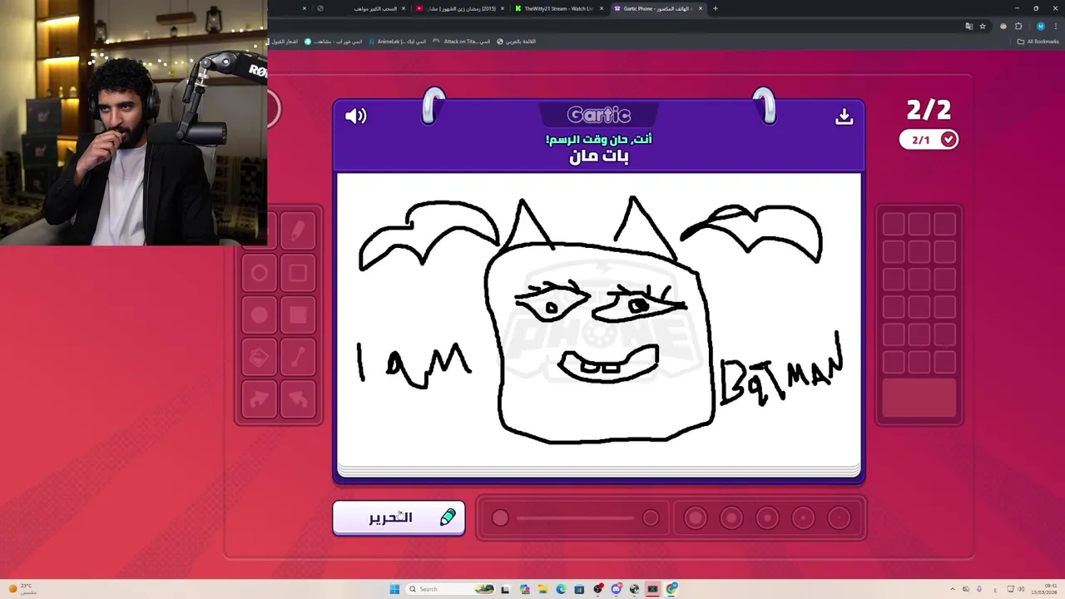Click the redo arrow in drawing tools
Image resolution: width=1065 pixels, height=599 pixels.
point(260,399)
